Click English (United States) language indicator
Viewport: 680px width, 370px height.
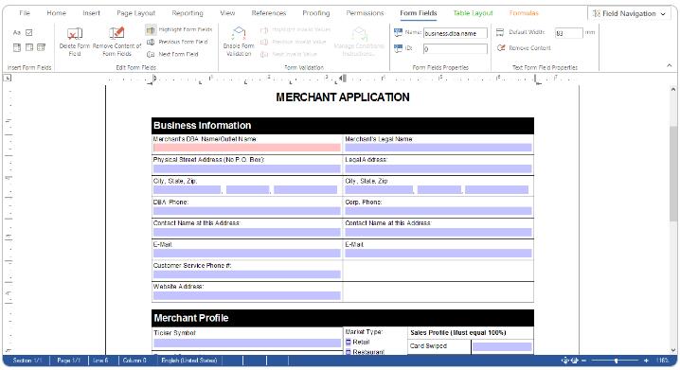tap(189, 361)
